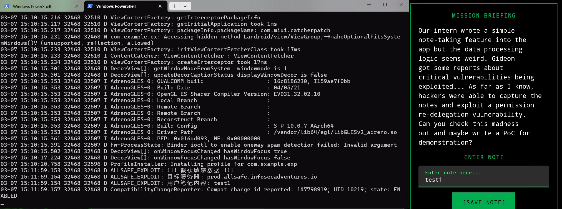Switch to the first Windows PowerShell tab
This screenshot has height=209, width=562.
coord(32,6)
